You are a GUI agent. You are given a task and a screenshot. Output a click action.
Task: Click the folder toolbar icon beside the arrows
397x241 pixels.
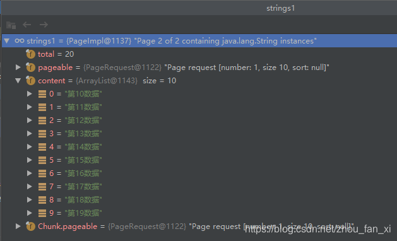click(x=11, y=25)
